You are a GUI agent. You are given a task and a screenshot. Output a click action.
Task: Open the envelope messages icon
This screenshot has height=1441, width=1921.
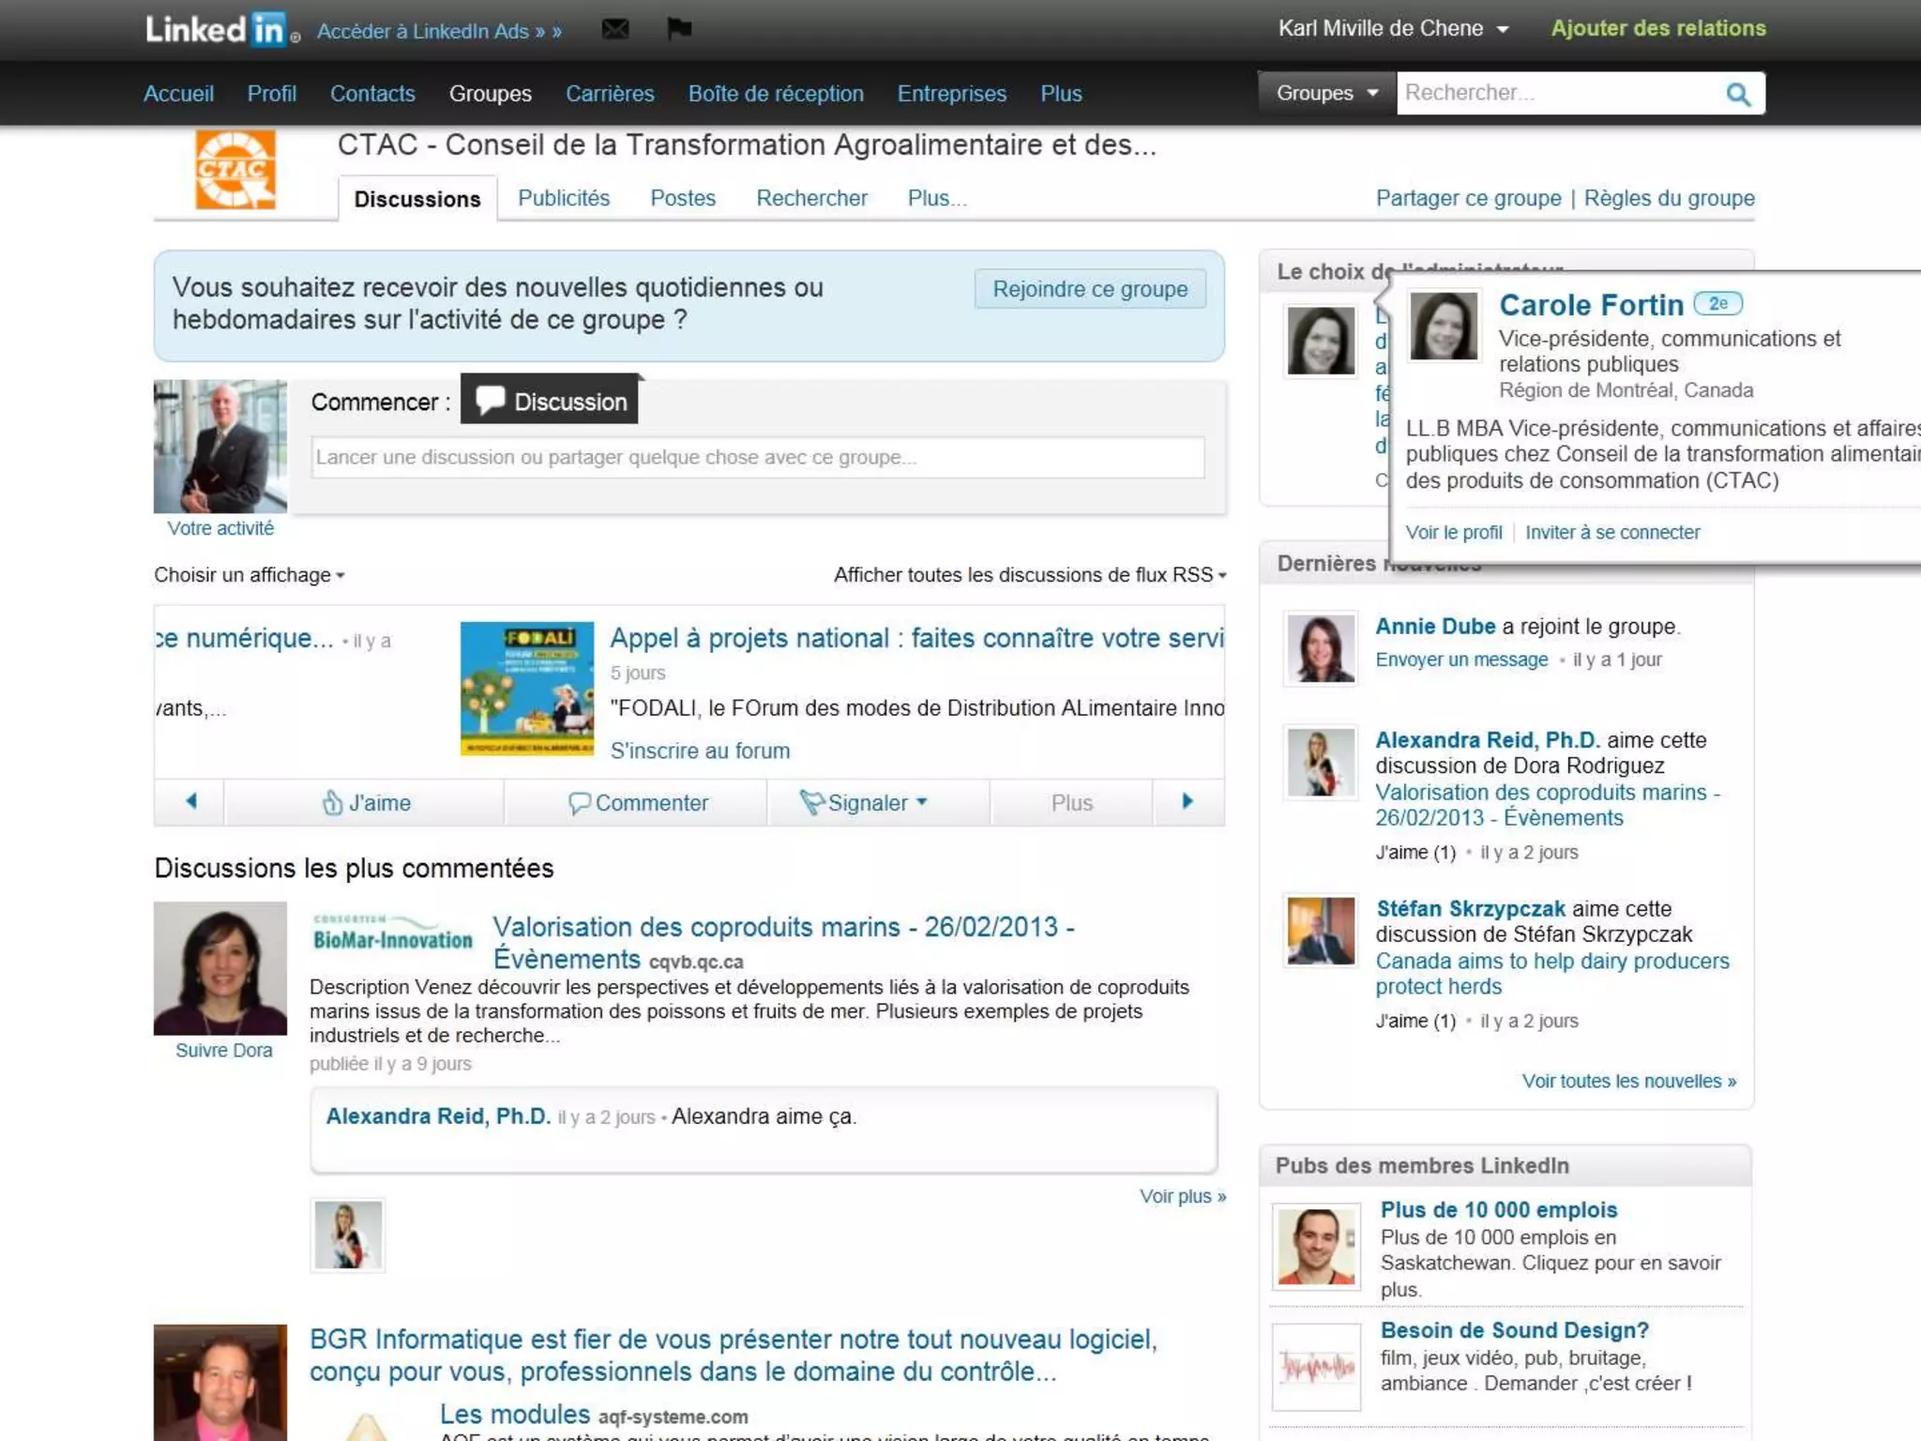615,29
